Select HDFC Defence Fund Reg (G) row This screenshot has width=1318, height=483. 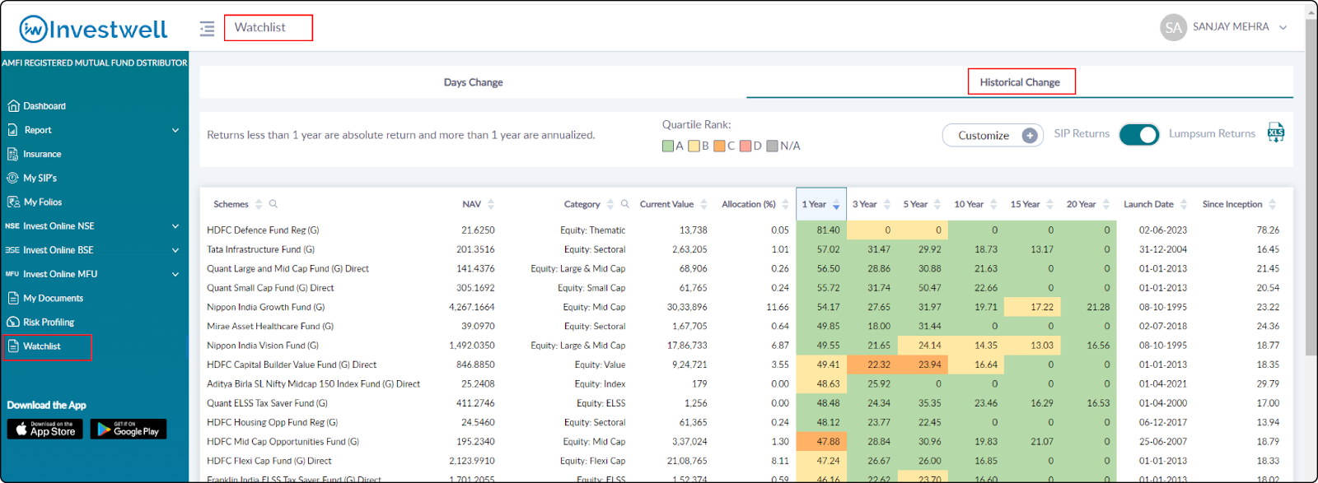745,230
